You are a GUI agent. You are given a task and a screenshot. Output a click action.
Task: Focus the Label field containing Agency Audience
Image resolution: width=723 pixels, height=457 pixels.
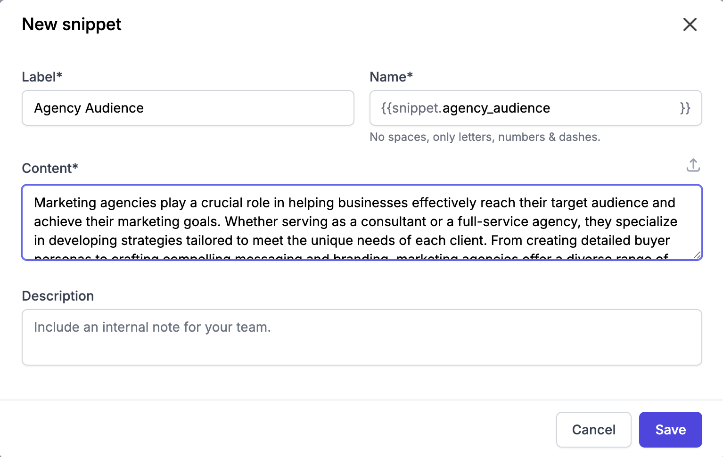188,108
